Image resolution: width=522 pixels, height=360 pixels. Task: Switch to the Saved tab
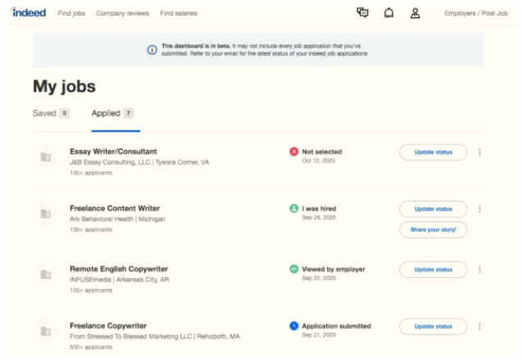coord(51,113)
